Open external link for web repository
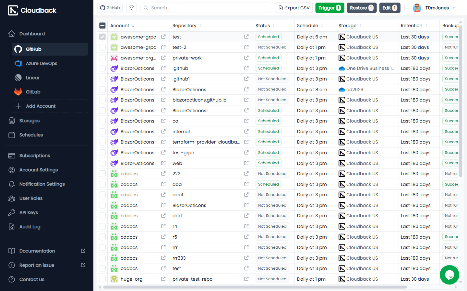 pyautogui.click(x=246, y=163)
